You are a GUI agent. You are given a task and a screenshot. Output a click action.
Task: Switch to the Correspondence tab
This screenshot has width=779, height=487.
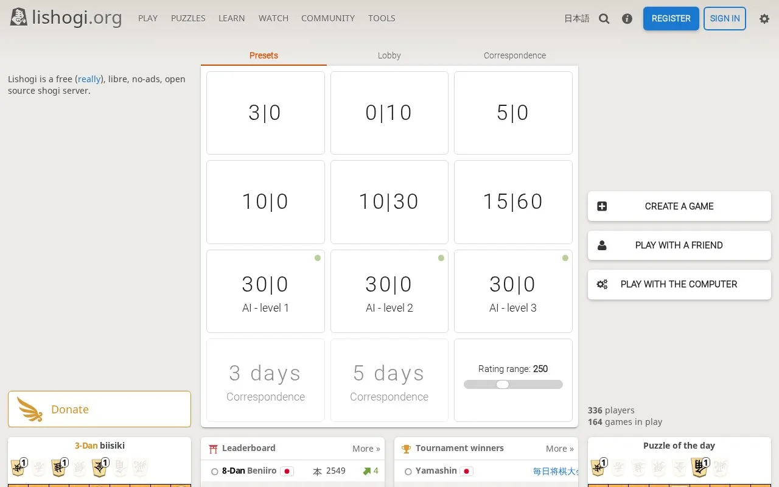(515, 55)
